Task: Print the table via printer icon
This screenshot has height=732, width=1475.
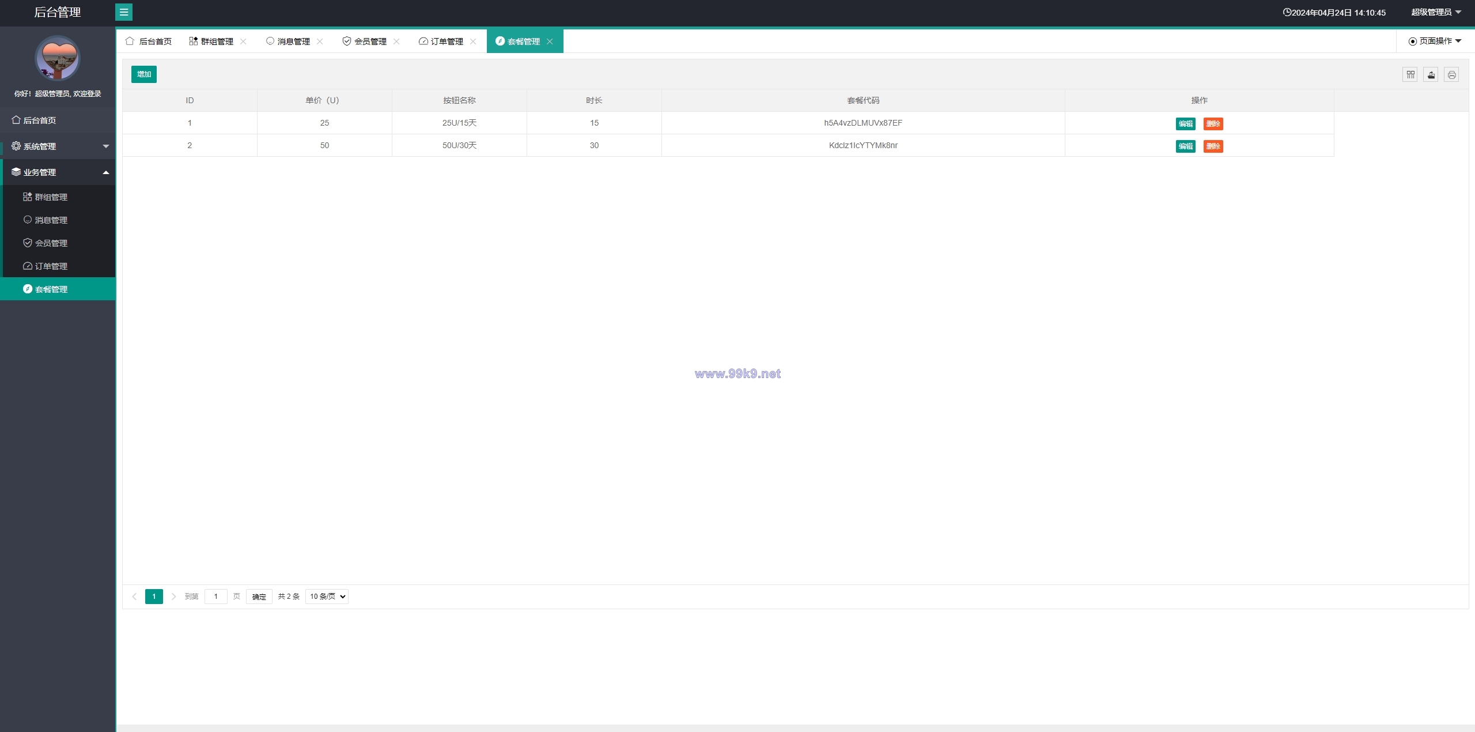Action: coord(1451,74)
